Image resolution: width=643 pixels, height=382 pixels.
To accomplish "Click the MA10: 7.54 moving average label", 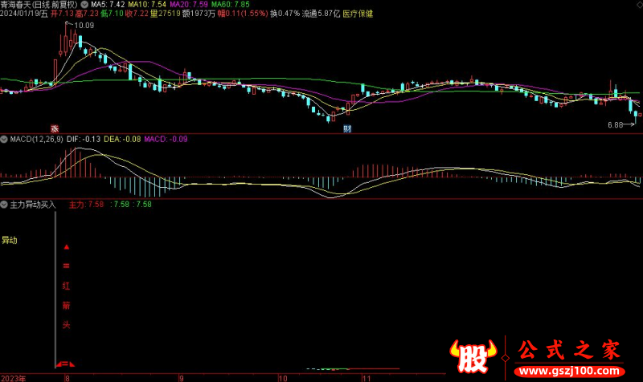I will click(147, 5).
